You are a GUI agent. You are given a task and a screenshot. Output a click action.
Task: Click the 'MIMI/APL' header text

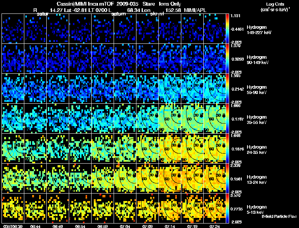point(195,10)
